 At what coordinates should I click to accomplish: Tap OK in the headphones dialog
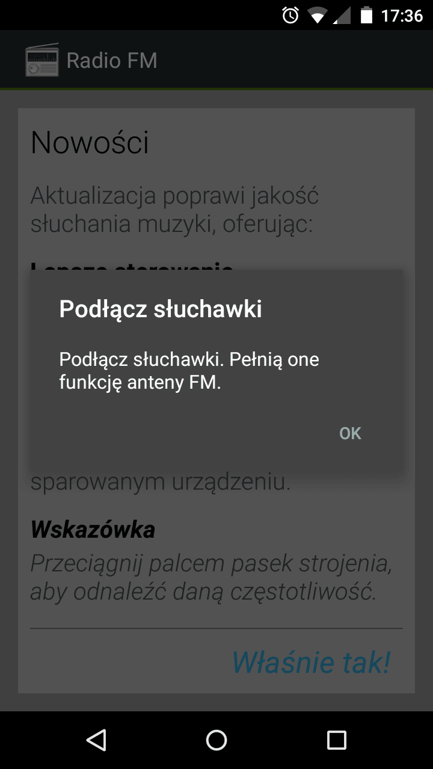pyautogui.click(x=350, y=433)
